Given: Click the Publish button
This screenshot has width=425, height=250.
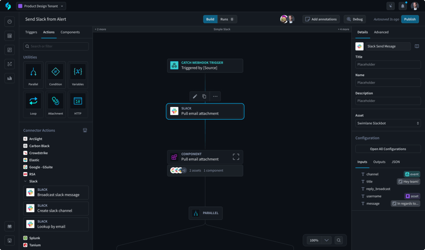Looking at the screenshot, I should pyautogui.click(x=410, y=19).
